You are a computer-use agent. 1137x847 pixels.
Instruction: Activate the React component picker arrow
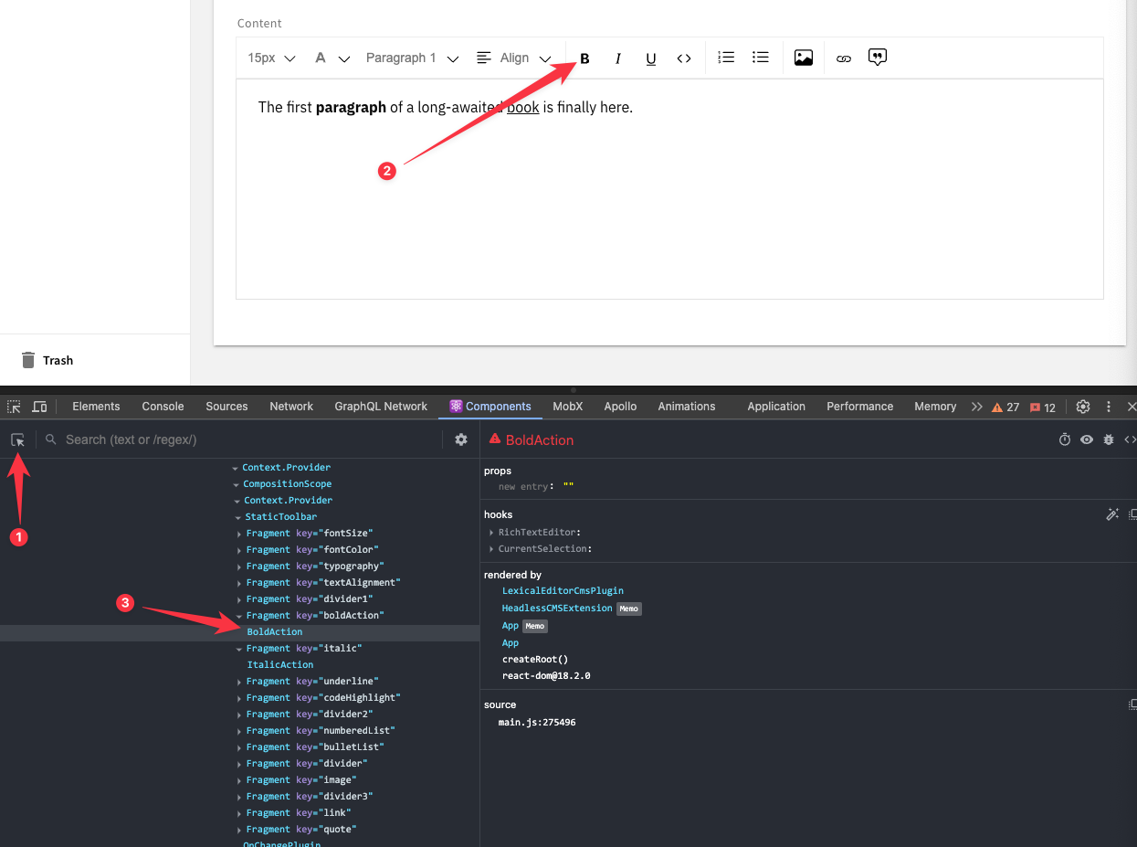pyautogui.click(x=17, y=439)
